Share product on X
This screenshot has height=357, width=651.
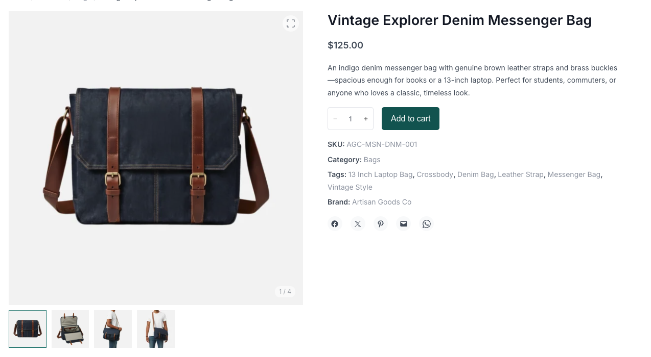(358, 224)
